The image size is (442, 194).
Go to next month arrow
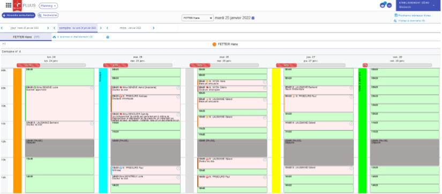tap(154, 28)
